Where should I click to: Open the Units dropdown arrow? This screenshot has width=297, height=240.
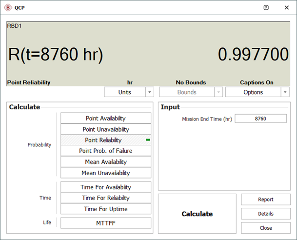(150, 92)
